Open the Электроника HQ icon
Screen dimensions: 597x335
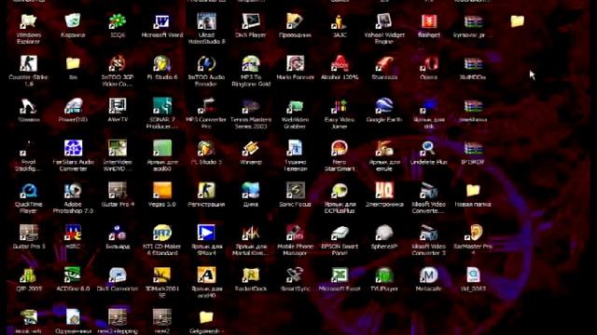point(383,191)
